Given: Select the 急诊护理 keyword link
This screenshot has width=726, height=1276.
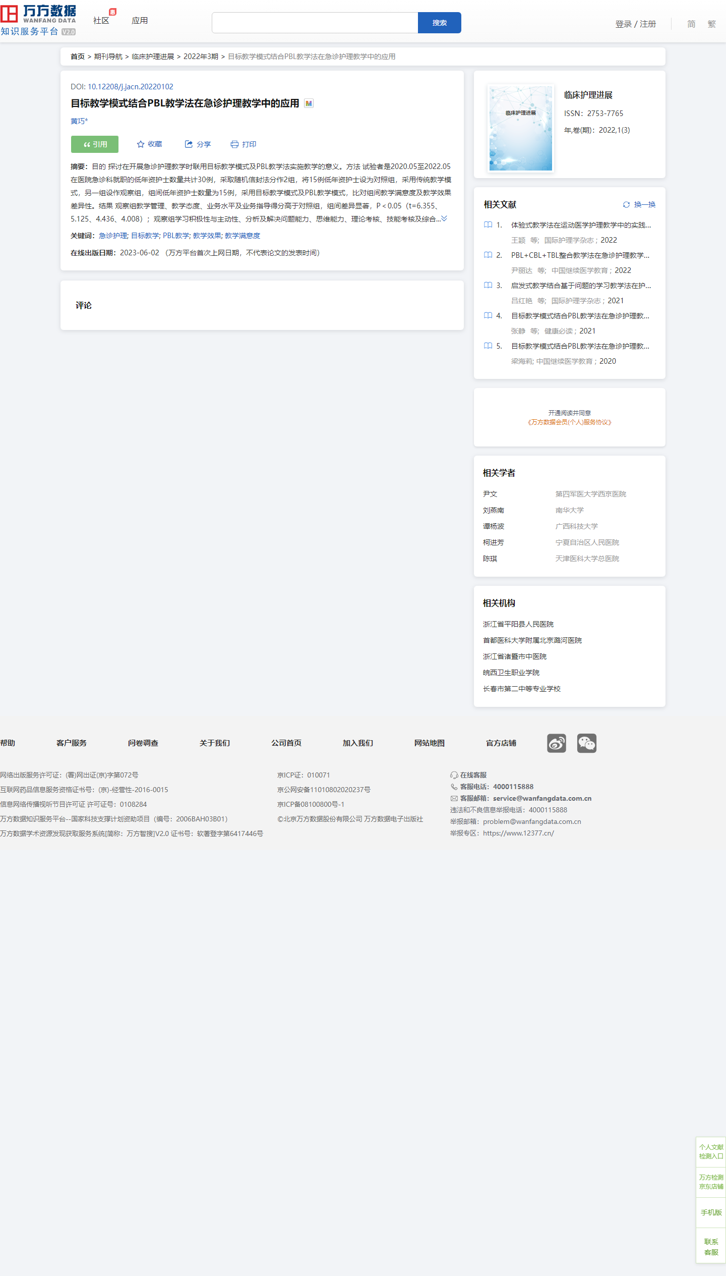Looking at the screenshot, I should pos(113,236).
